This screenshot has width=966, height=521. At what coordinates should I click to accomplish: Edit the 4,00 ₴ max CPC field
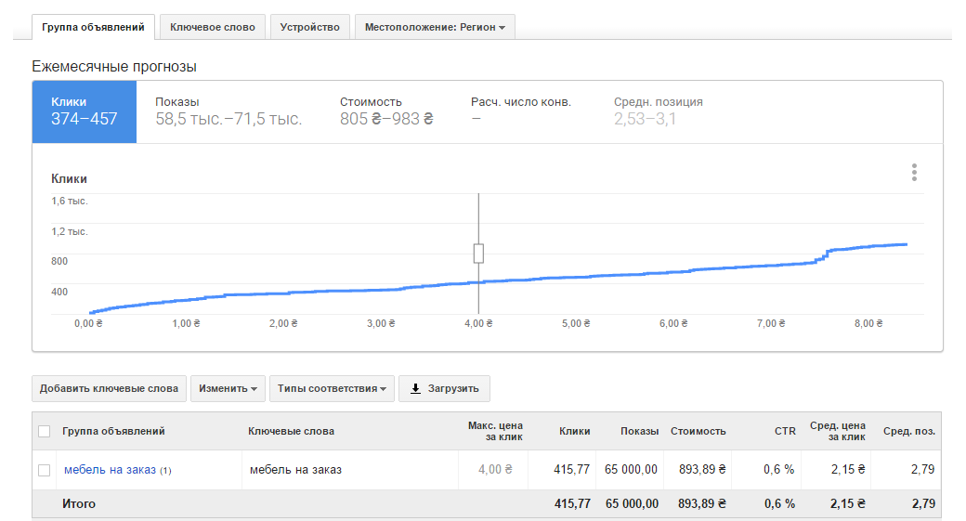coord(495,470)
